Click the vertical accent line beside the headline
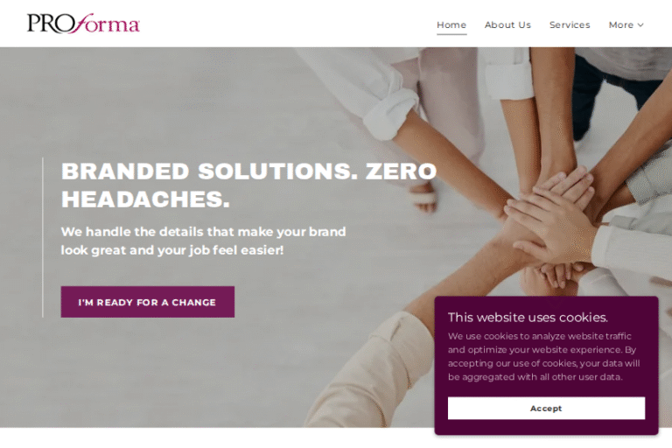 tap(43, 237)
